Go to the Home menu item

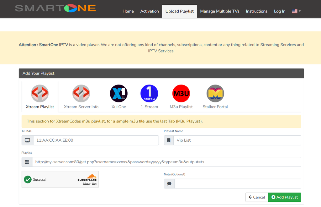click(x=128, y=11)
